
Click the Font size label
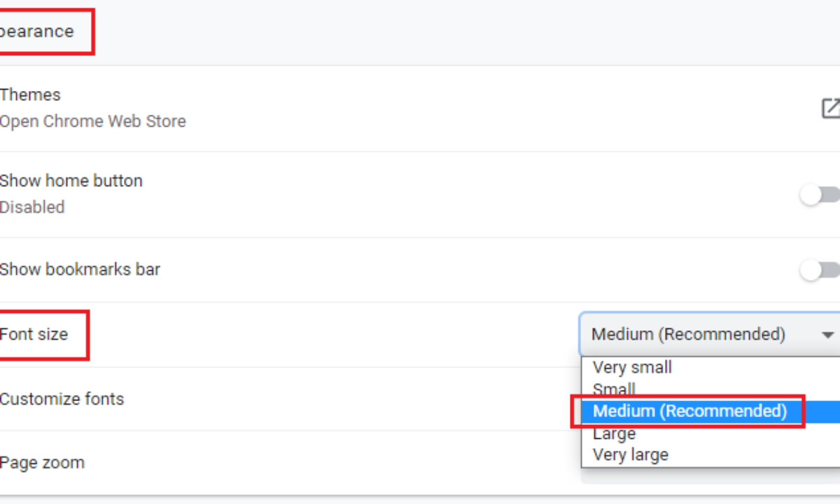(34, 335)
